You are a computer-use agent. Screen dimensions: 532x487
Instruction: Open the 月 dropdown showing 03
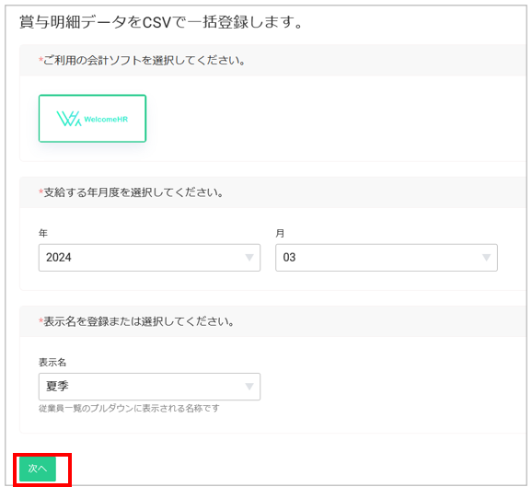click(x=387, y=258)
